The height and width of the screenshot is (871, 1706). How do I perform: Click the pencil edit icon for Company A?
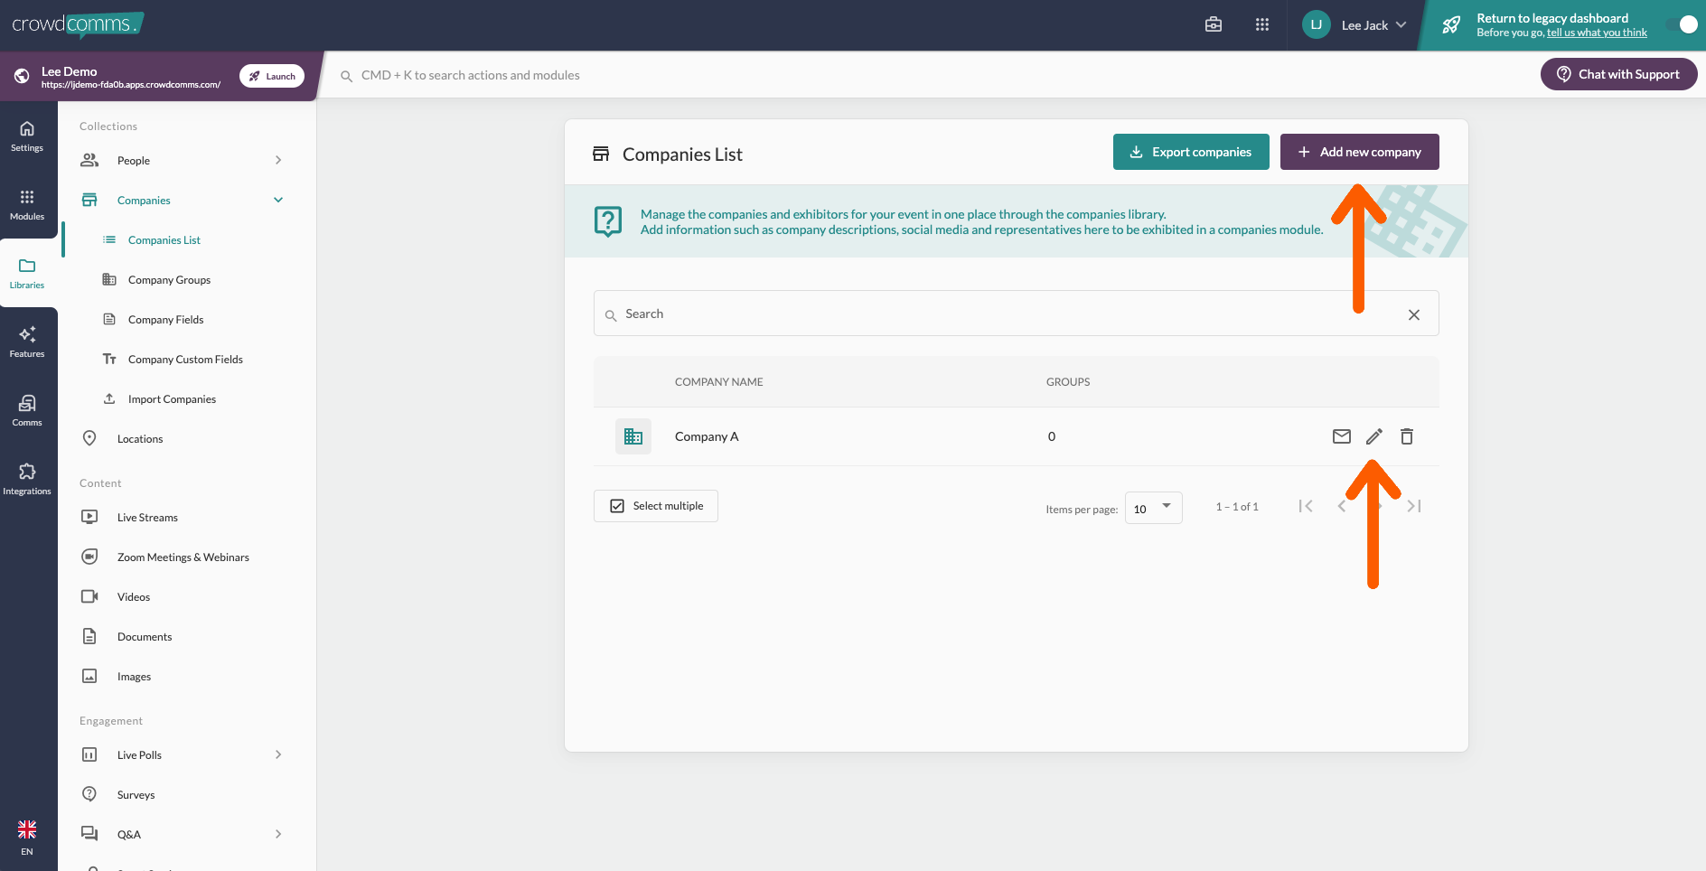click(1373, 436)
